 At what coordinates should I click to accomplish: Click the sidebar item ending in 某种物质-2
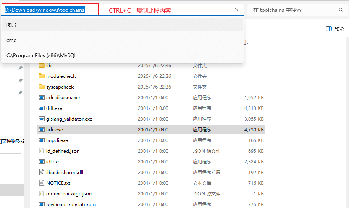(x=12, y=141)
